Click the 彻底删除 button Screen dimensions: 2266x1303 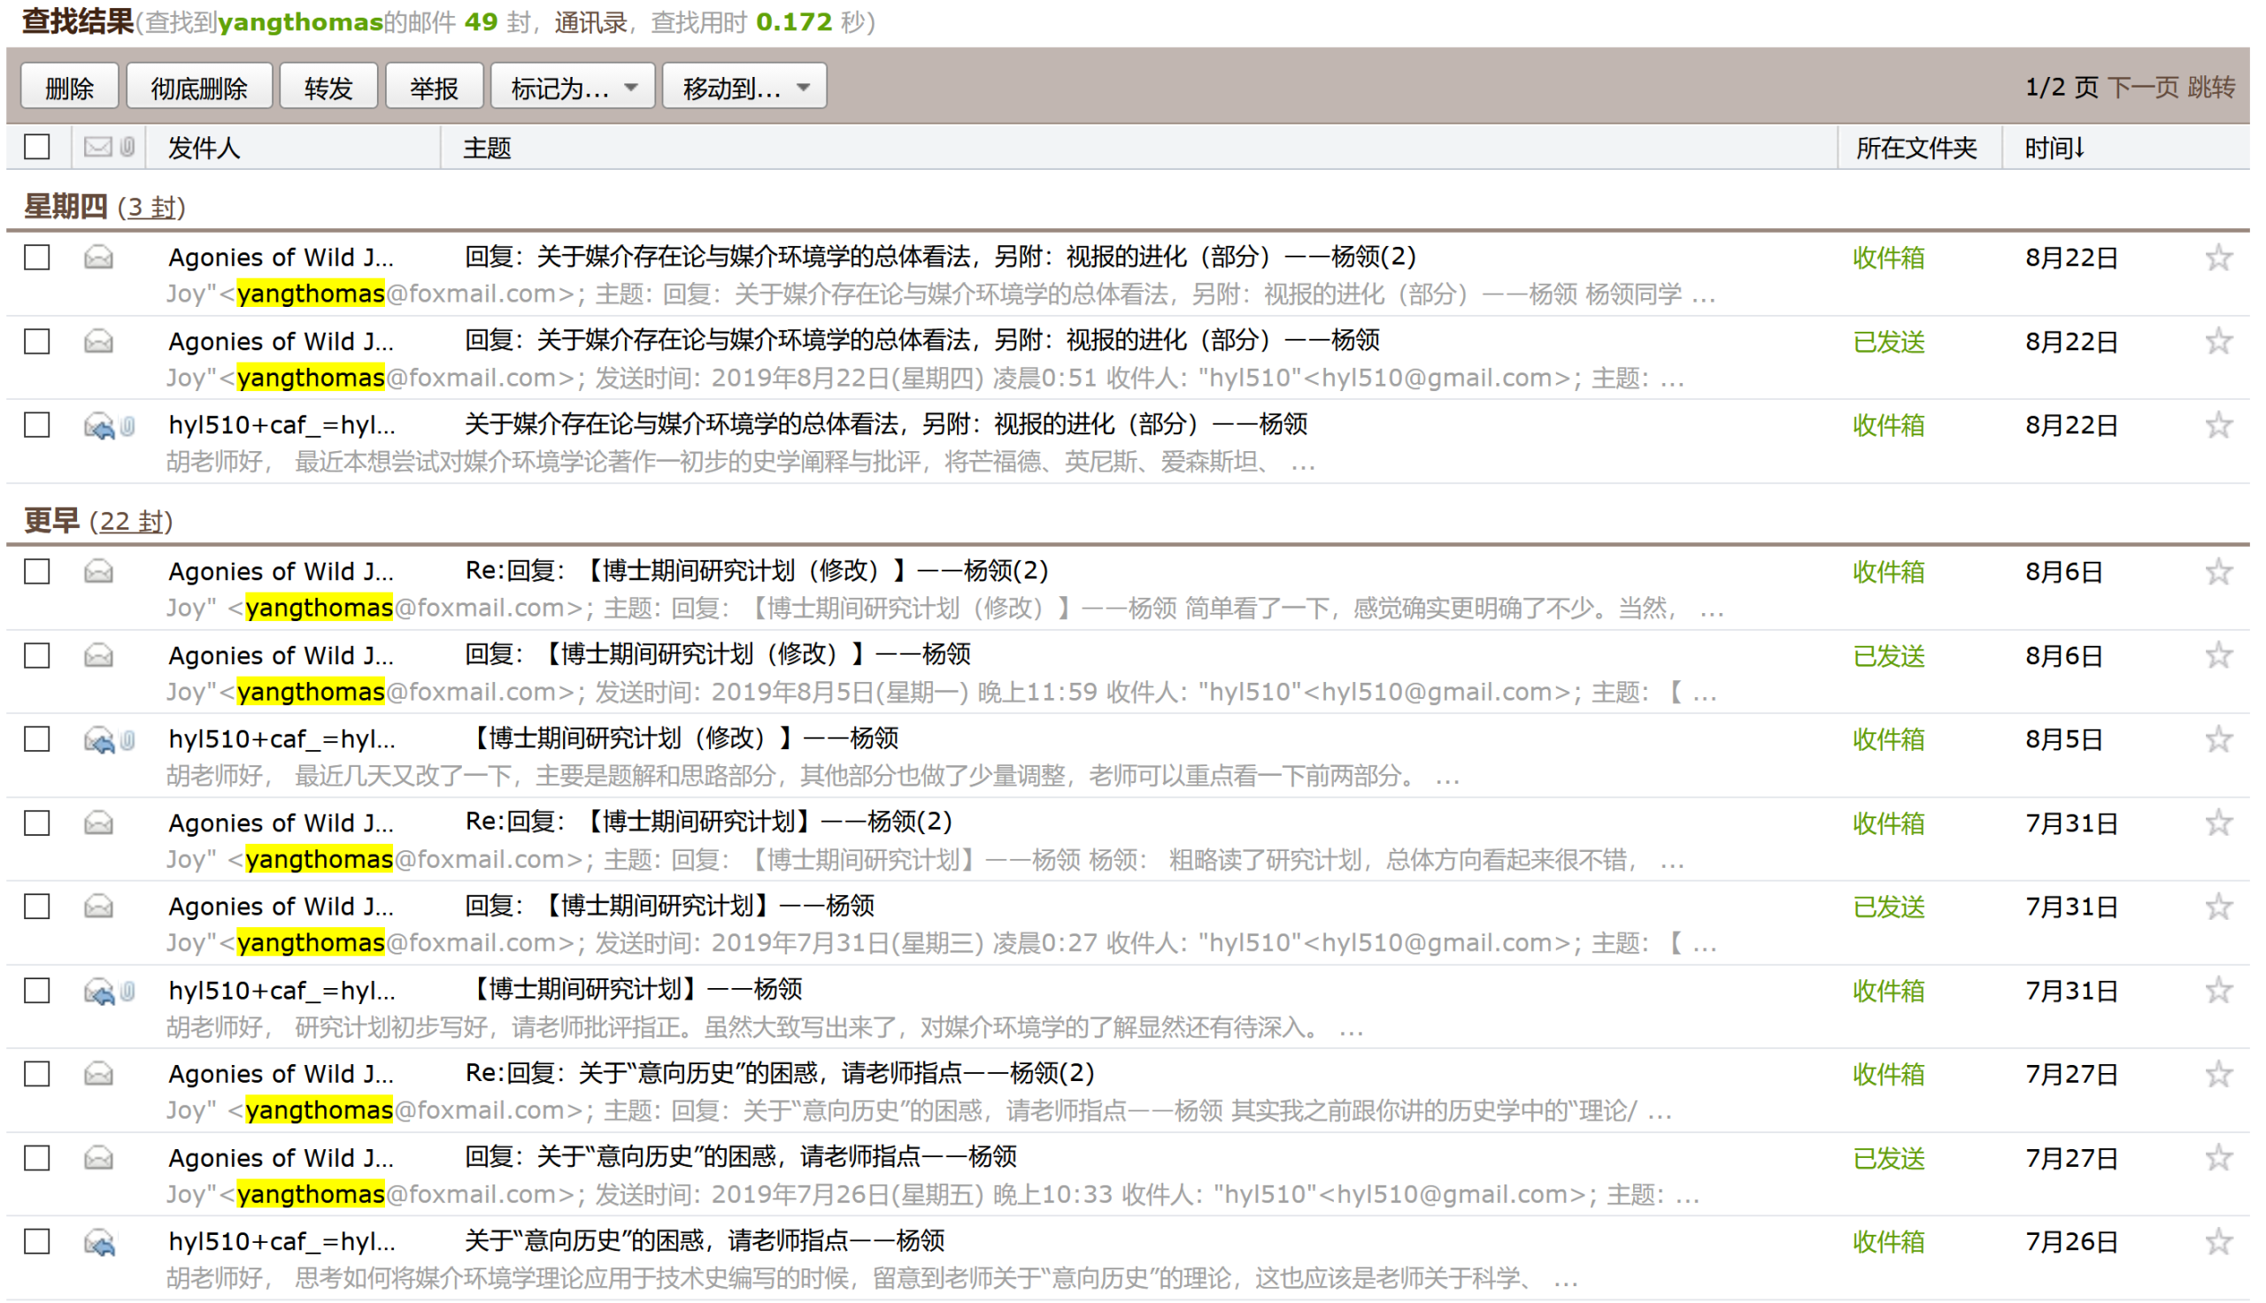pyautogui.click(x=199, y=87)
